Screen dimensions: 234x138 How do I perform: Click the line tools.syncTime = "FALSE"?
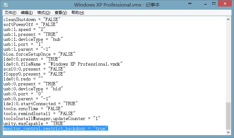[x=33, y=109]
